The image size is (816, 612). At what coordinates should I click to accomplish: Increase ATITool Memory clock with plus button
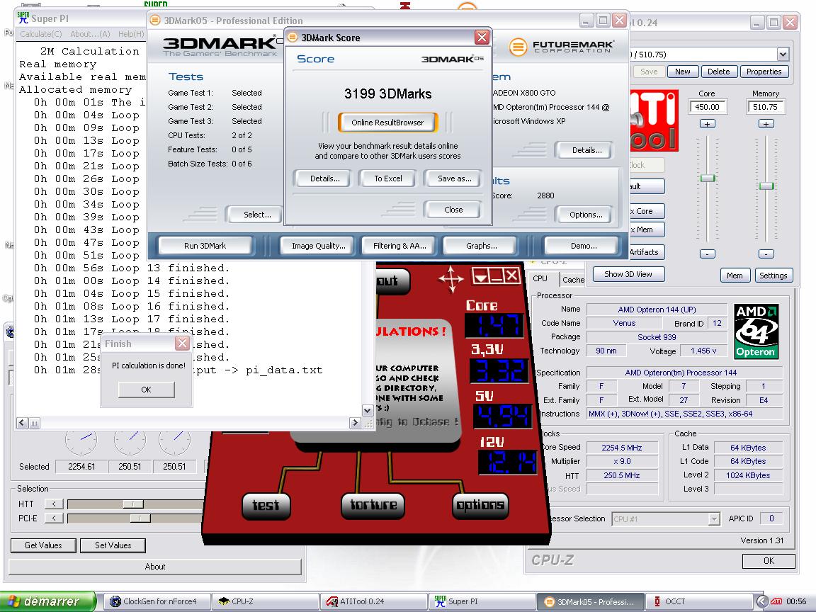[x=766, y=124]
